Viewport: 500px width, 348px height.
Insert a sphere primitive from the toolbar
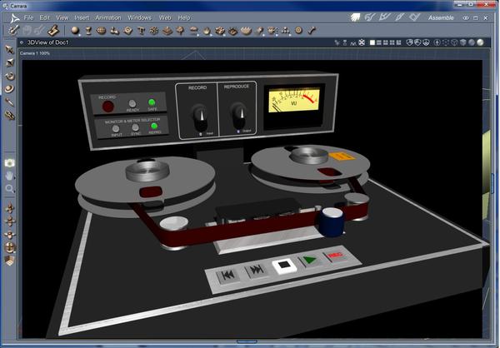pos(75,30)
